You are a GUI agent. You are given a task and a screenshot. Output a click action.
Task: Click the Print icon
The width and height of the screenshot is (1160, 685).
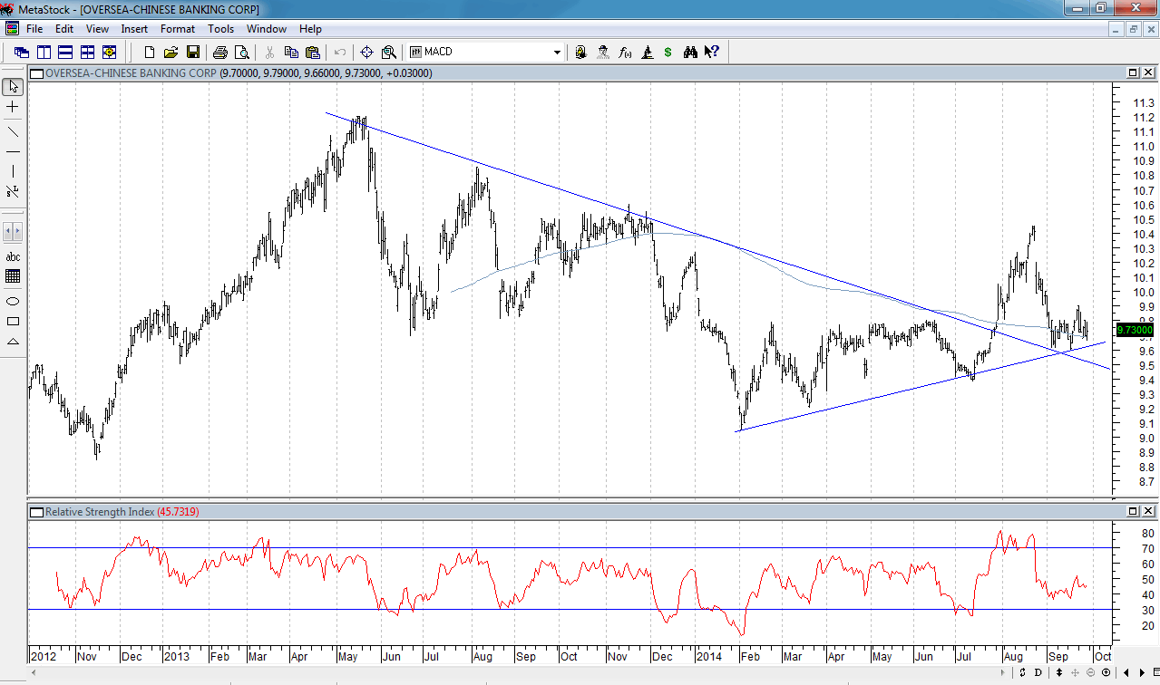pyautogui.click(x=219, y=53)
